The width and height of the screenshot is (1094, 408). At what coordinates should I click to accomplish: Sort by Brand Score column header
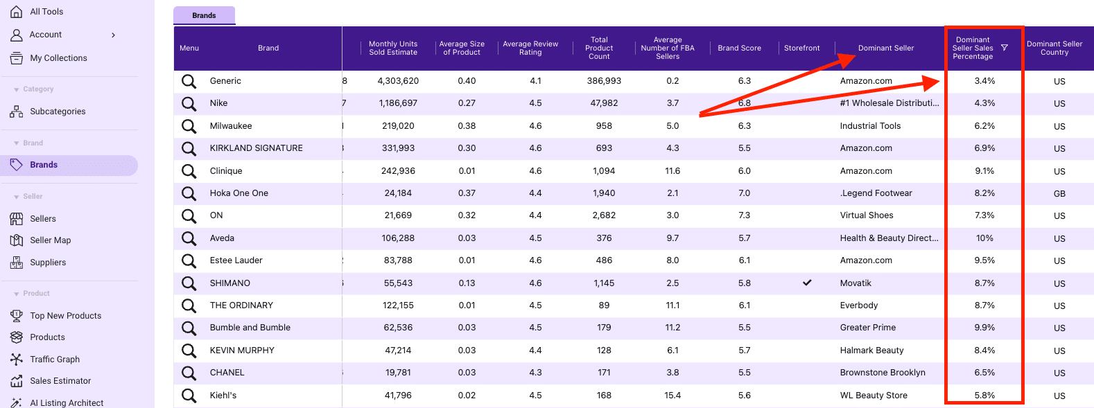pos(739,48)
